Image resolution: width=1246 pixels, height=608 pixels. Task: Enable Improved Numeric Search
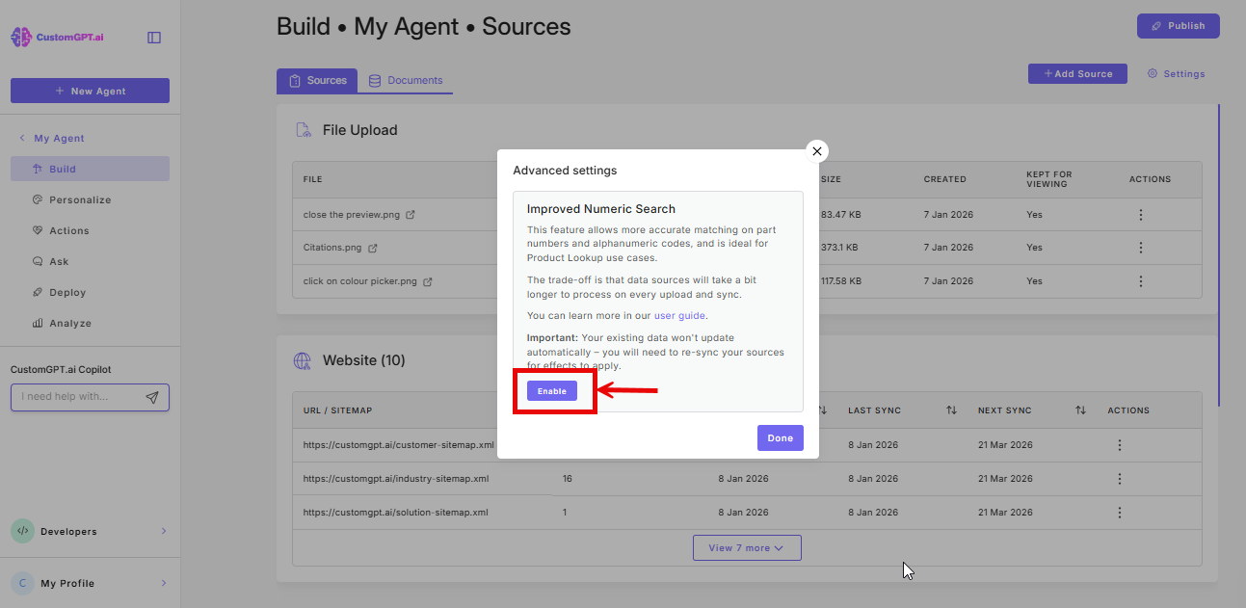551,390
